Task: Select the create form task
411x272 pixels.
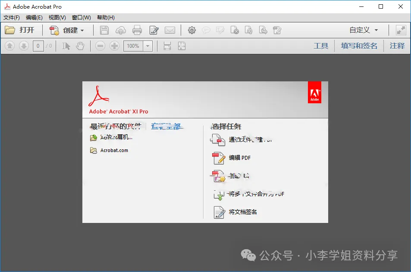Action: 238,176
